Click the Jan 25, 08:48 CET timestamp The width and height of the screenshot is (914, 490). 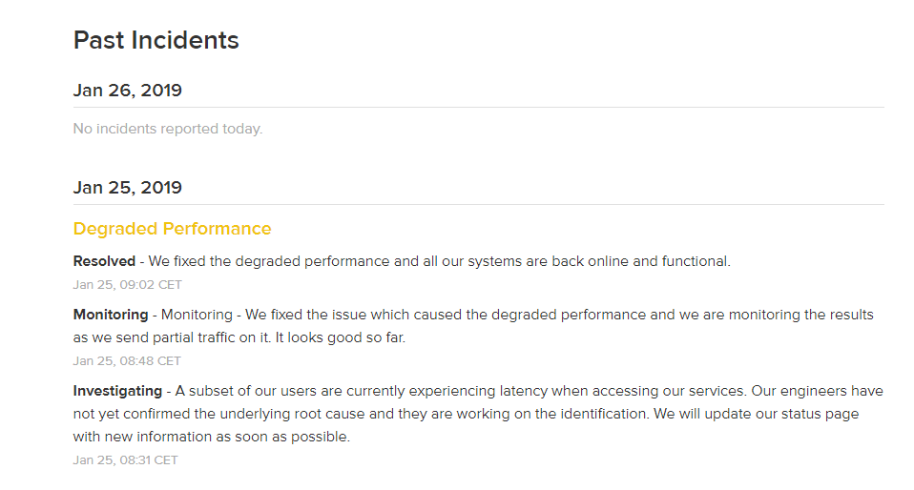pyautogui.click(x=127, y=361)
